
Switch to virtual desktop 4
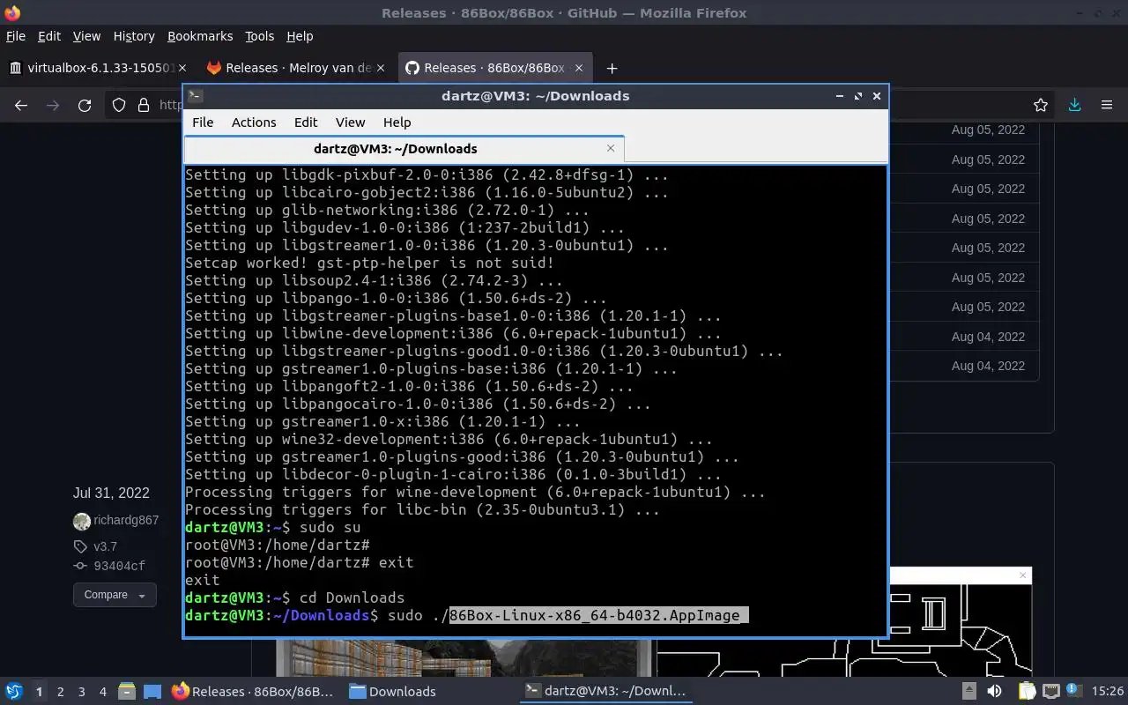(102, 692)
